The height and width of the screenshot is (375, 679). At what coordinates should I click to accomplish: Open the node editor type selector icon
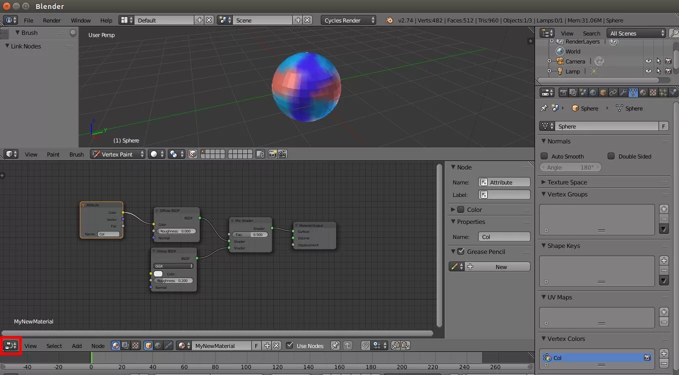click(x=11, y=345)
